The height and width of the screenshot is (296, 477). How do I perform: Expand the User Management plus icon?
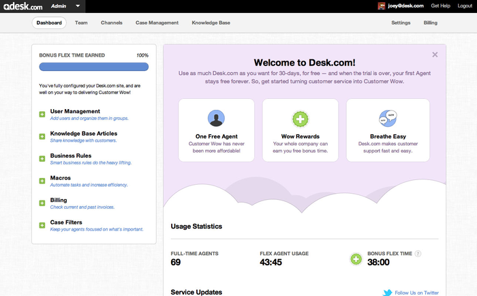(x=42, y=115)
